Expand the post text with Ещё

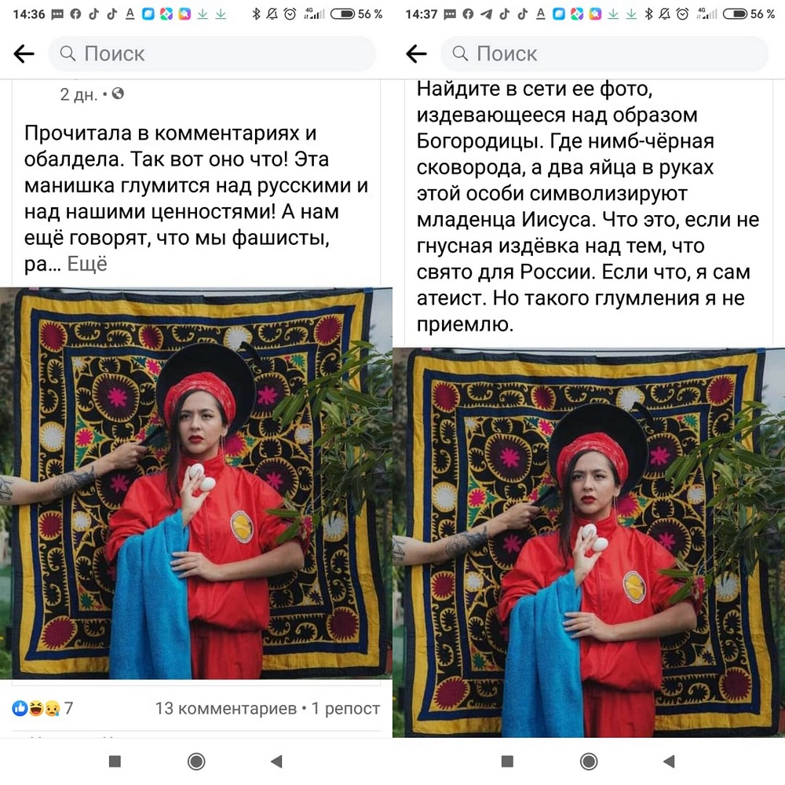click(x=87, y=264)
